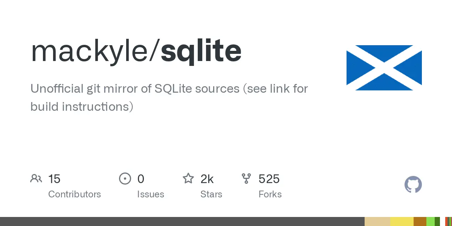Screen dimensions: 452x226
Task: Open the sqlite repository name
Action: tap(201, 52)
